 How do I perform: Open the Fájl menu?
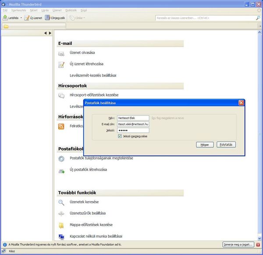coord(5,10)
